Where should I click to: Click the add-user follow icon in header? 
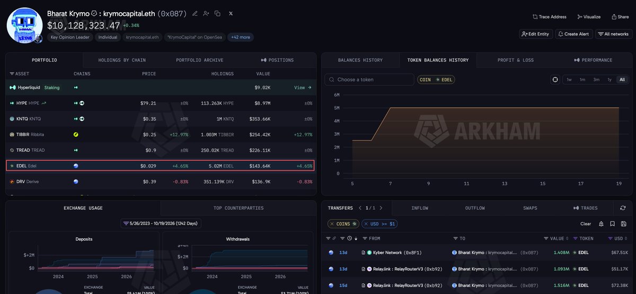206,13
